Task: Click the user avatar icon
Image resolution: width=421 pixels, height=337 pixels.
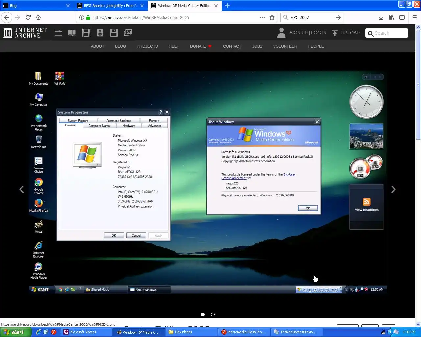Action: (x=281, y=33)
